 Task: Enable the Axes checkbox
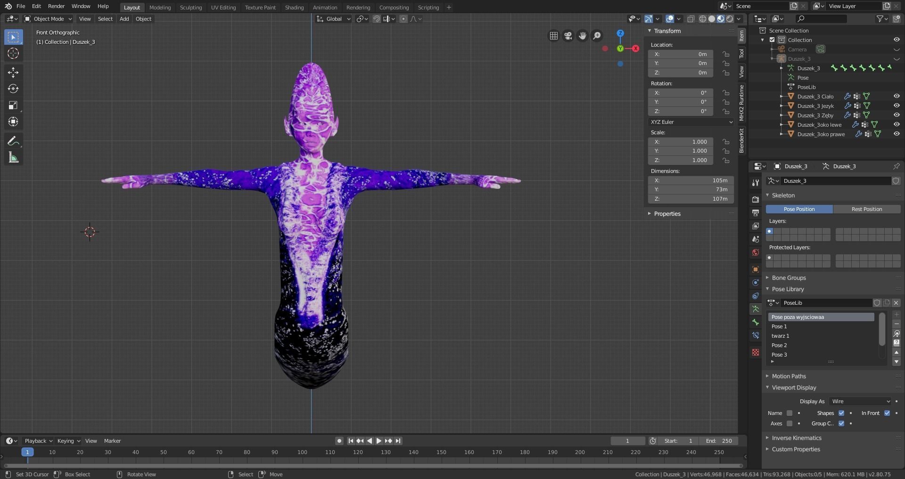point(790,423)
